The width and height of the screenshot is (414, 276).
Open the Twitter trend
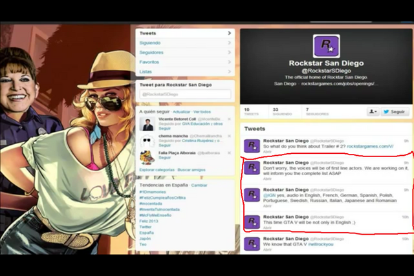pyautogui.click(x=146, y=227)
